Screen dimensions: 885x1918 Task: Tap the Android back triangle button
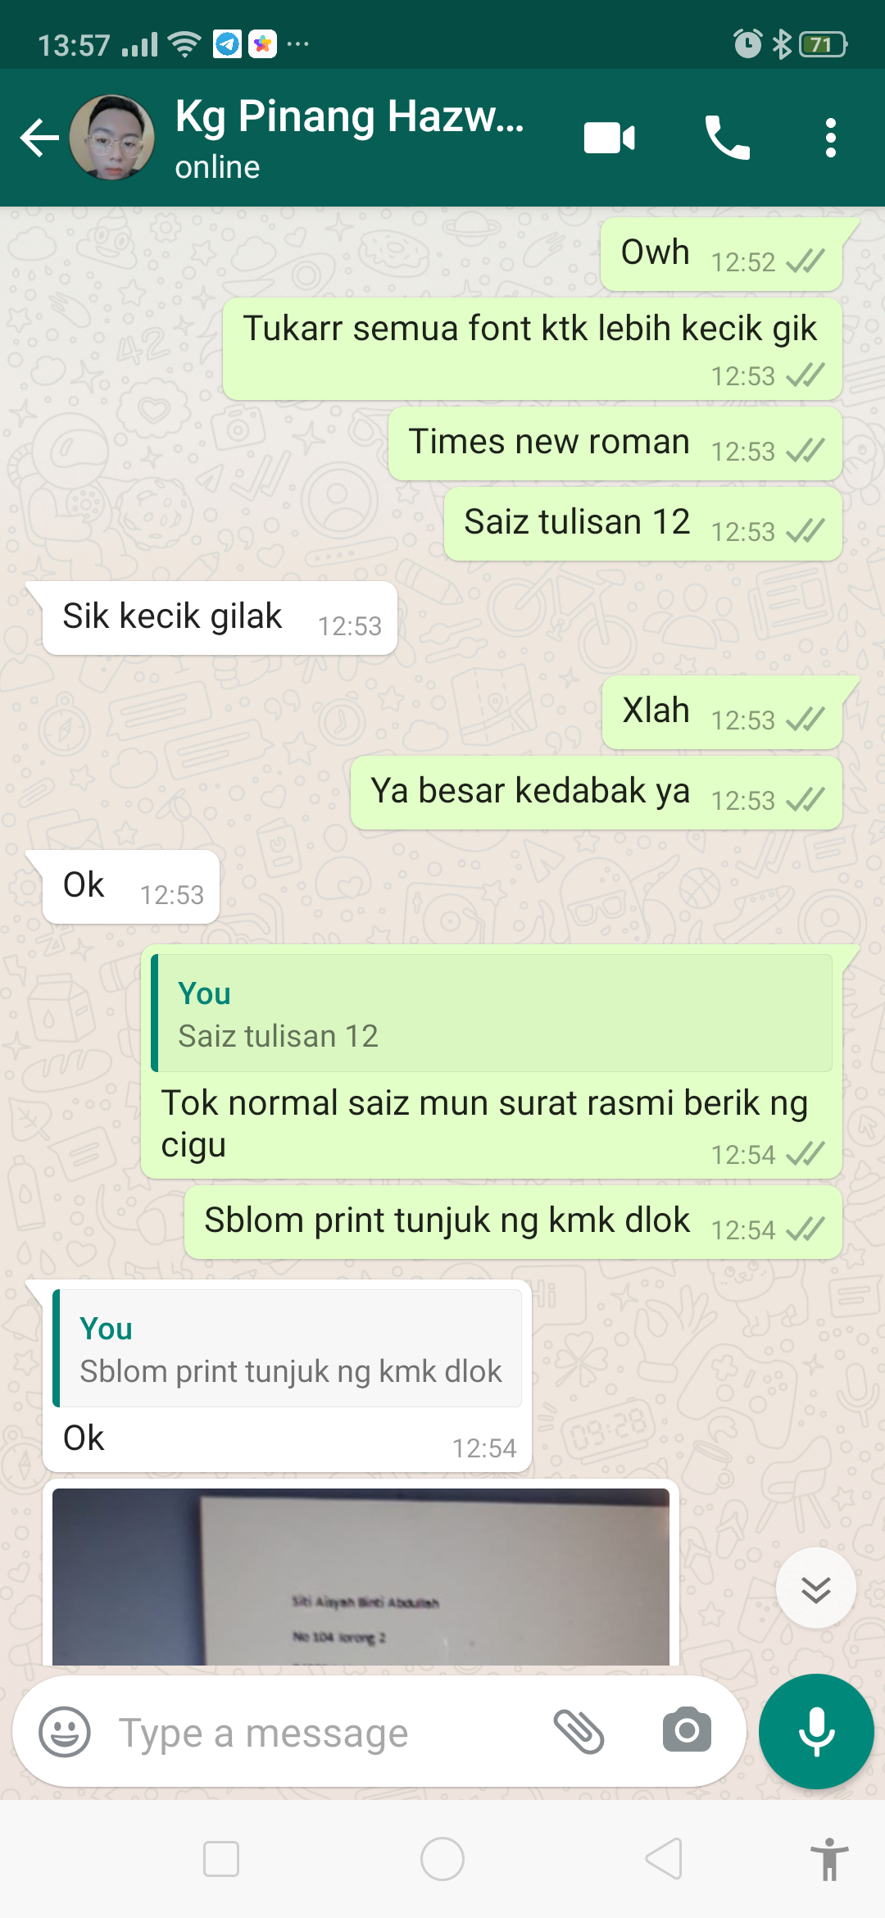point(664,1858)
